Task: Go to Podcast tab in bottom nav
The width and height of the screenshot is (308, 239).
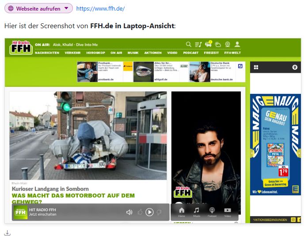Action: click(212, 212)
